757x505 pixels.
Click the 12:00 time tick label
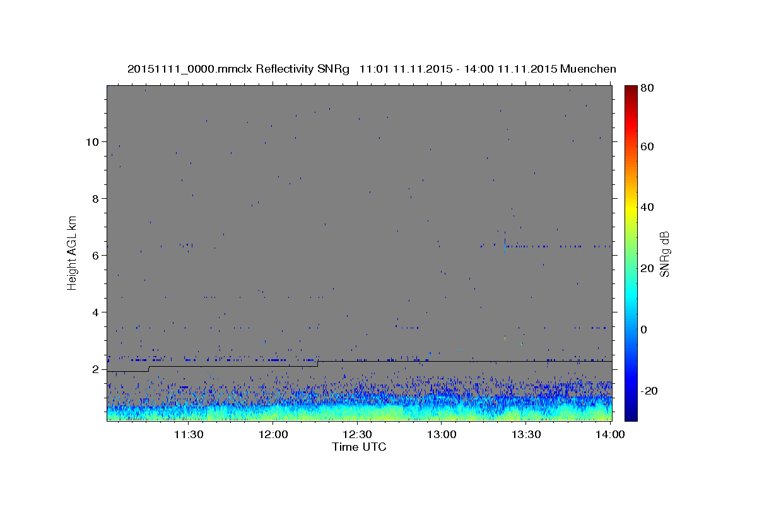pos(273,434)
